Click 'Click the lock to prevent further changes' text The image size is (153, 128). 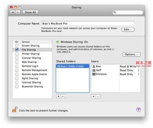(x=44, y=111)
